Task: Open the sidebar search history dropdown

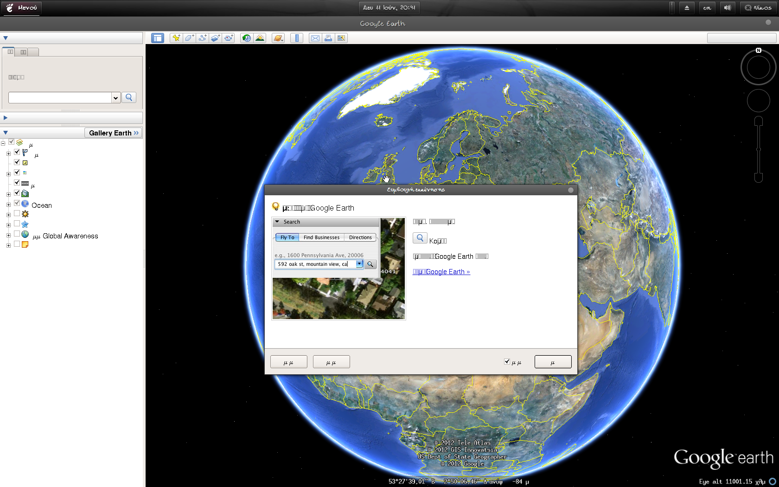Action: tap(115, 97)
